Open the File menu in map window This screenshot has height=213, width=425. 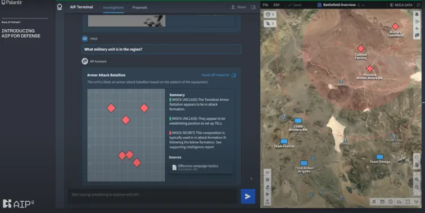[265, 5]
